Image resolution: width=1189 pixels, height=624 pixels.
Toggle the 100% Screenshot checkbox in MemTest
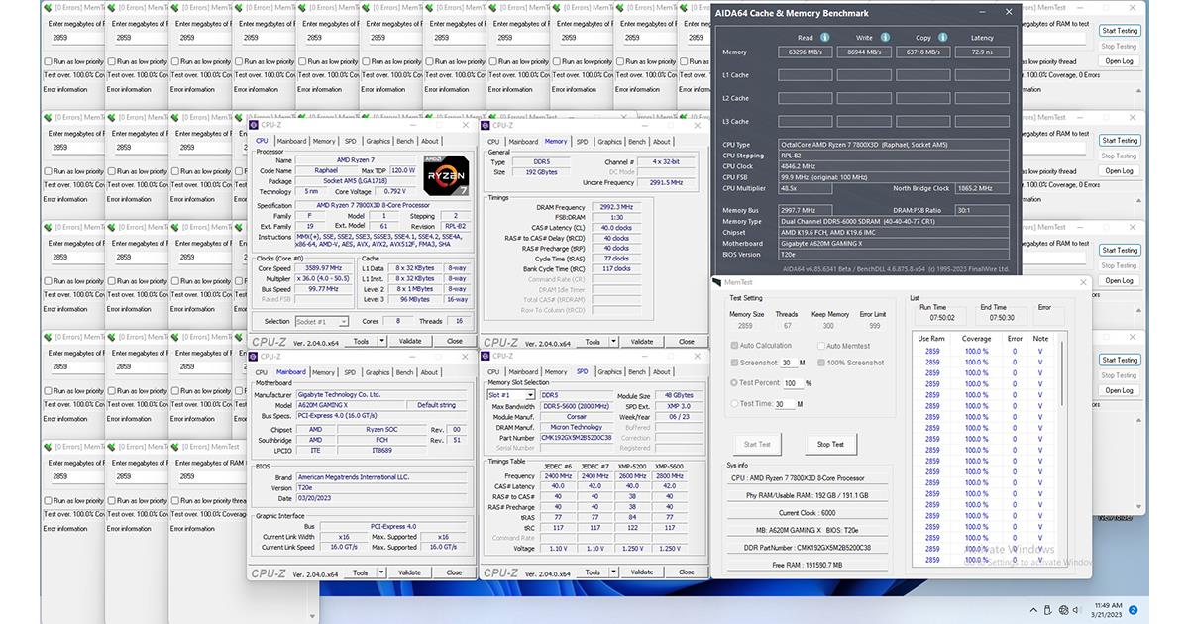821,361
